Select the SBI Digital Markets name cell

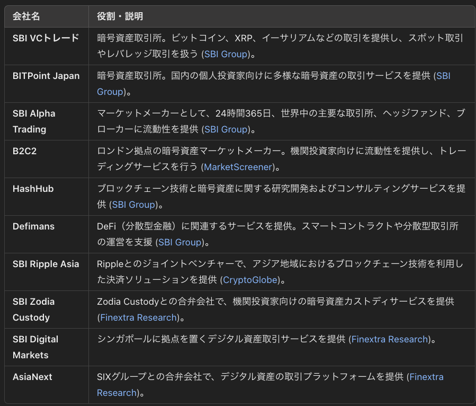click(x=47, y=347)
